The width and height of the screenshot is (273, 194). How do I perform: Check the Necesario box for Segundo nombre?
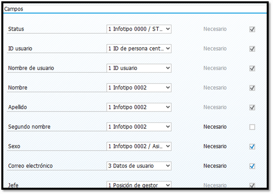pyautogui.click(x=252, y=127)
